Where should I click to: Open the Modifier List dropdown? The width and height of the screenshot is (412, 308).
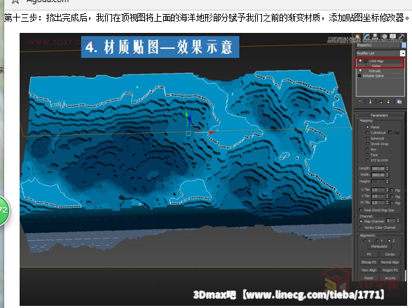point(402,53)
